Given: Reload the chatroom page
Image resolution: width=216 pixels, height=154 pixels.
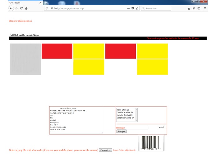Looking at the screenshot, I should coord(21,8).
